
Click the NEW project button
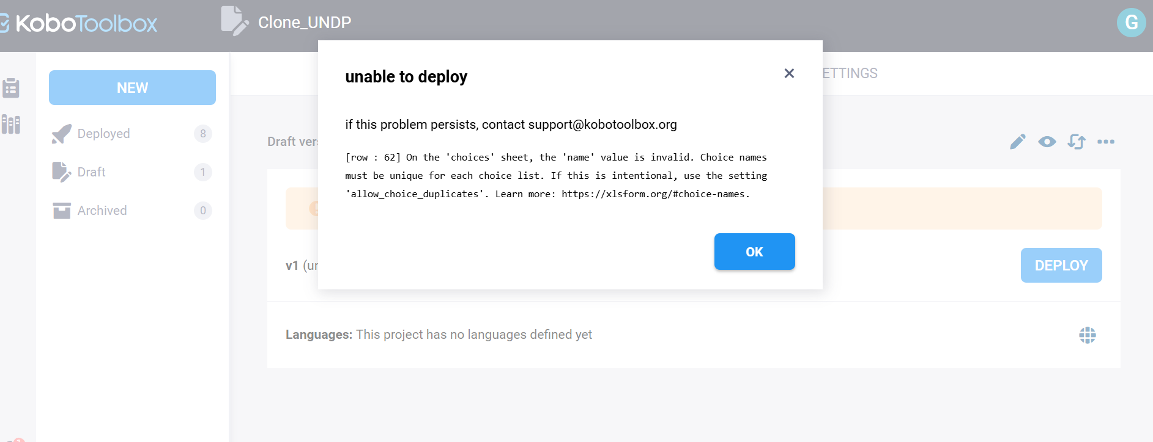(x=132, y=88)
